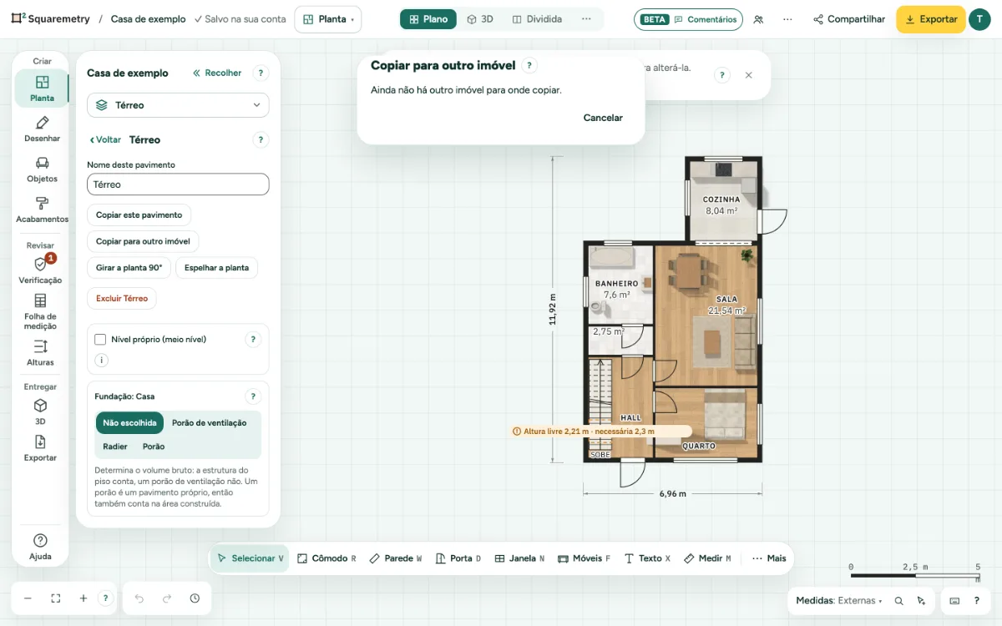Expand the Térreo floor dropdown
The width and height of the screenshot is (1002, 626).
pos(178,105)
